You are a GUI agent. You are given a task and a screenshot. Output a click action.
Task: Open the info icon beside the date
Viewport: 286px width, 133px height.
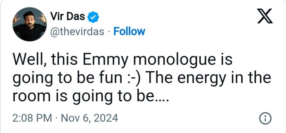(x=265, y=118)
